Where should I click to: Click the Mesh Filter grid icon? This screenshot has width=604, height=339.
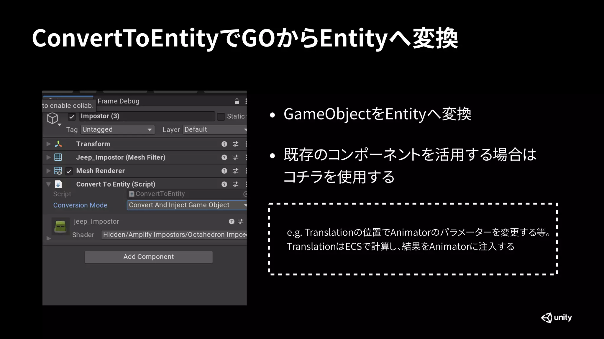click(58, 157)
